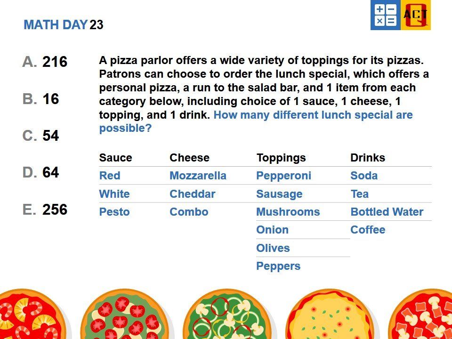Choose answer D. 64
This screenshot has height=339, width=452.
coord(40,172)
